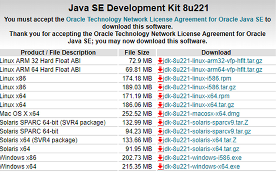
Task: Download jdk-8u221-linux-i586.tar.gz link
Action: [200, 87]
